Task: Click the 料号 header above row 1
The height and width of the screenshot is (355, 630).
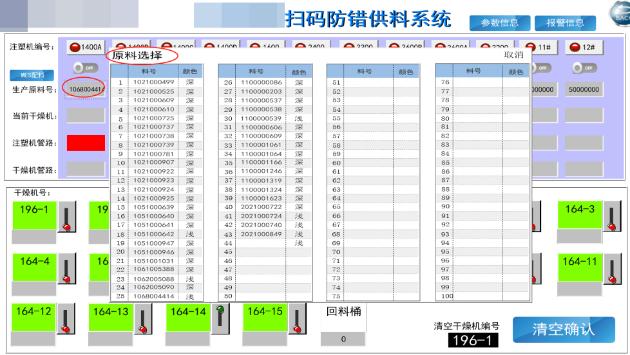Action: click(x=149, y=71)
